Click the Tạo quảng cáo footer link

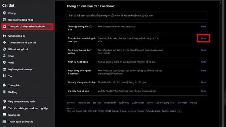tap(84, 103)
